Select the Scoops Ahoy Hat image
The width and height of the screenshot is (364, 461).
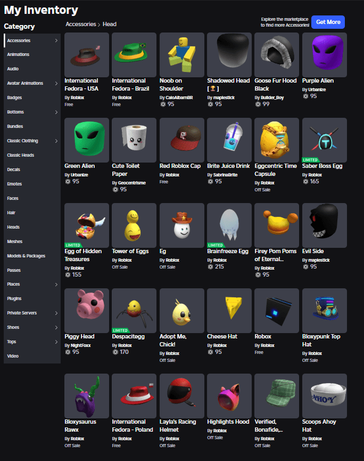(325, 396)
